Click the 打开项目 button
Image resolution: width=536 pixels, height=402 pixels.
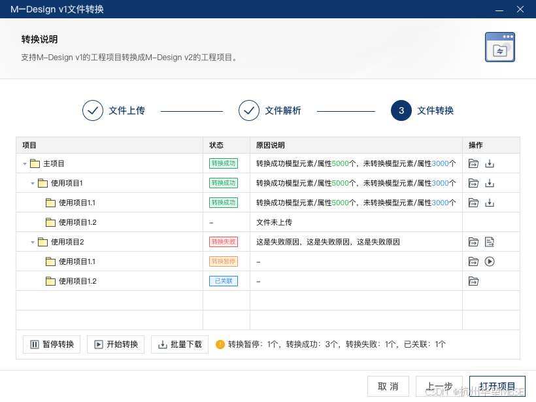497,386
